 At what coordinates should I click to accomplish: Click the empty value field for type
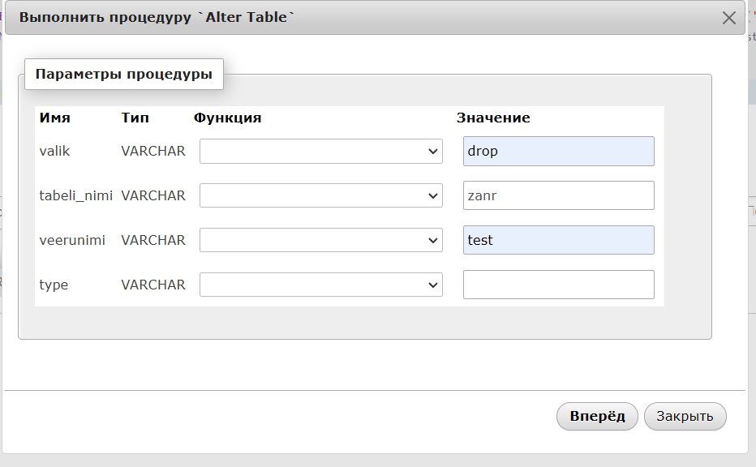coord(558,285)
